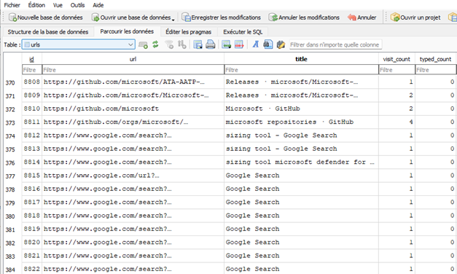Image resolution: width=457 pixels, height=274 pixels.
Task: Click Enregistrer les modifications toolbar button
Action: click(x=222, y=17)
